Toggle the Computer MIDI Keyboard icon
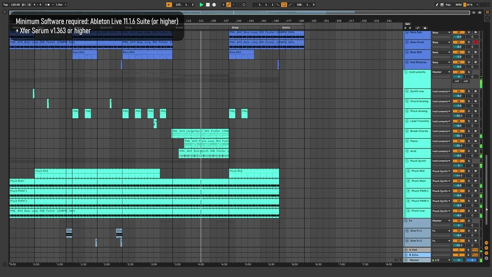Image resolution: width=492 pixels, height=277 pixels. click(442, 5)
